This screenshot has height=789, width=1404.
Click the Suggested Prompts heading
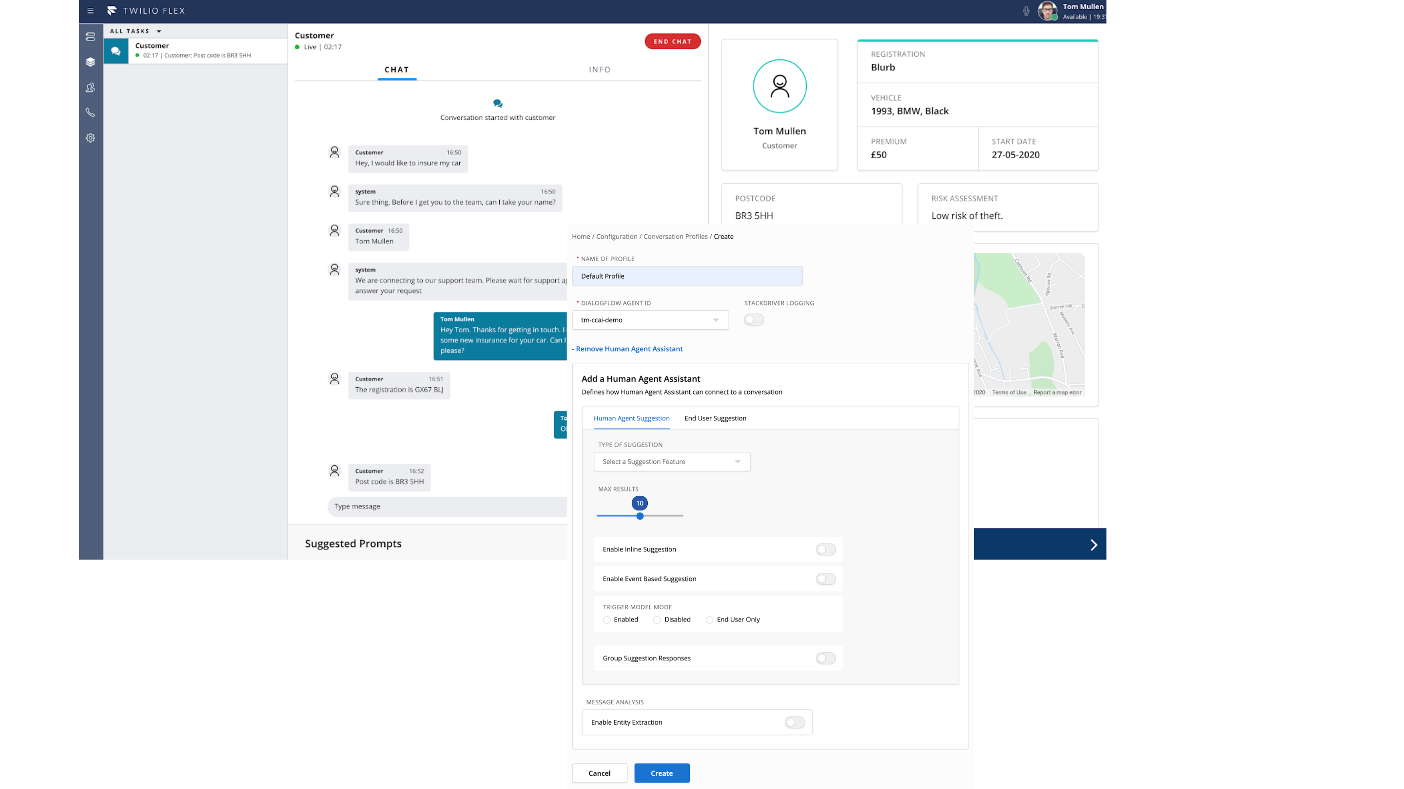353,544
